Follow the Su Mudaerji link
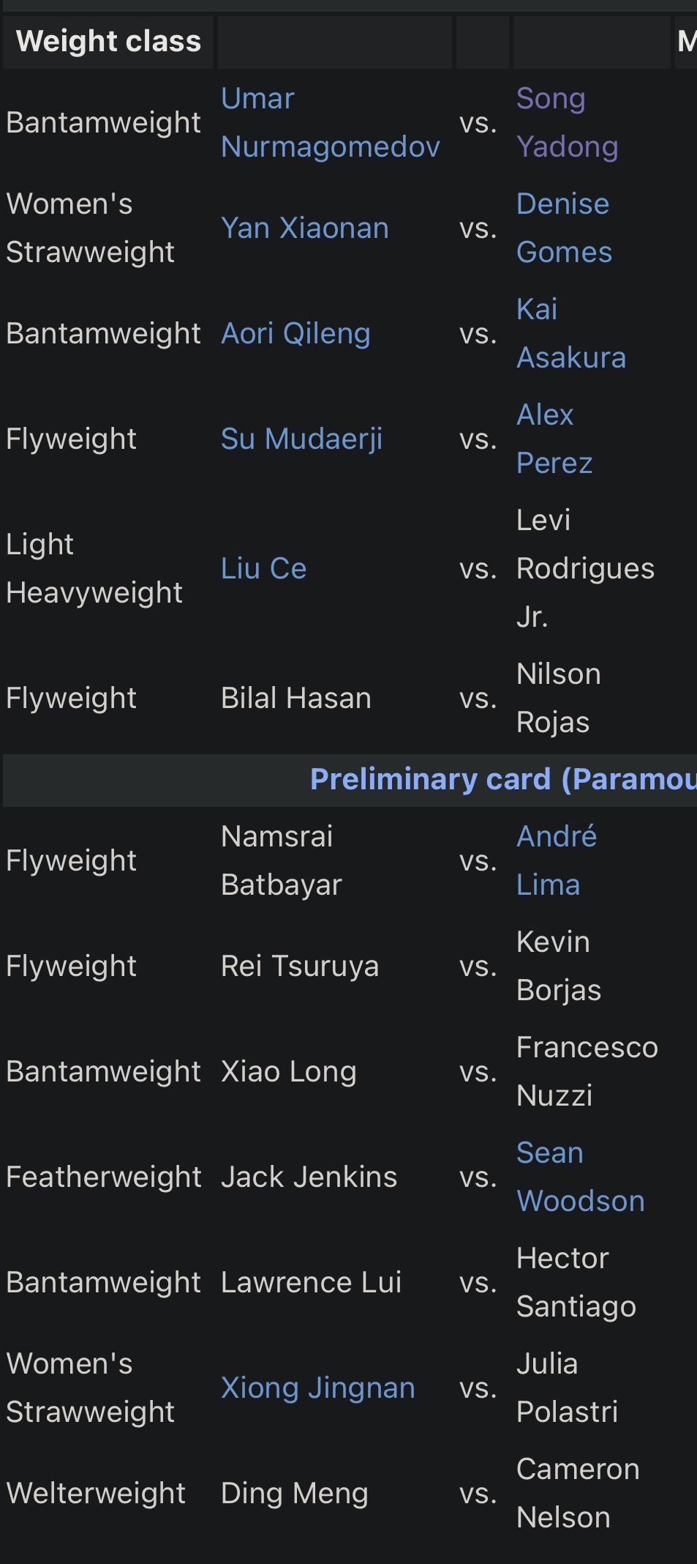 pos(301,439)
